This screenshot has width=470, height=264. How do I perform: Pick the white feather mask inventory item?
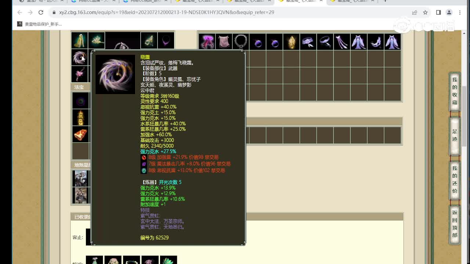pyautogui.click(x=376, y=42)
